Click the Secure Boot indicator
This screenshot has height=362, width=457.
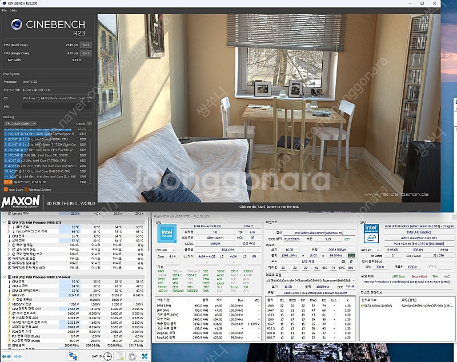click(x=419, y=276)
